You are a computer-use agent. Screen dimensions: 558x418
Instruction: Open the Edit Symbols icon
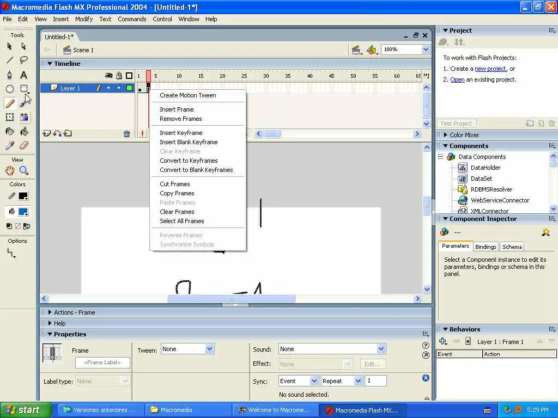click(x=372, y=50)
